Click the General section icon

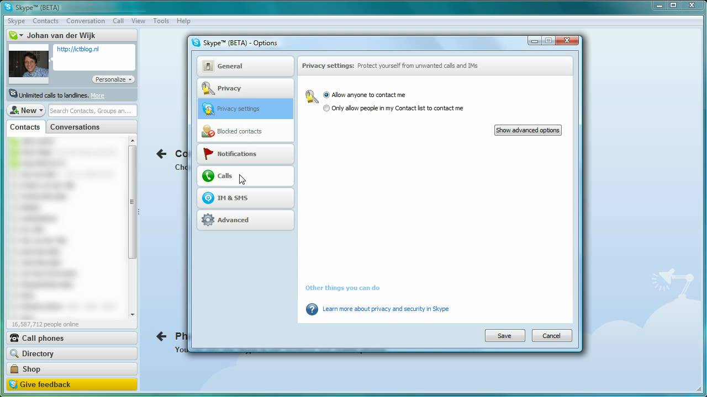[208, 66]
